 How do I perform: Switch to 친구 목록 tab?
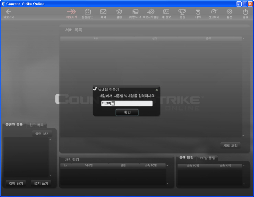point(36,125)
